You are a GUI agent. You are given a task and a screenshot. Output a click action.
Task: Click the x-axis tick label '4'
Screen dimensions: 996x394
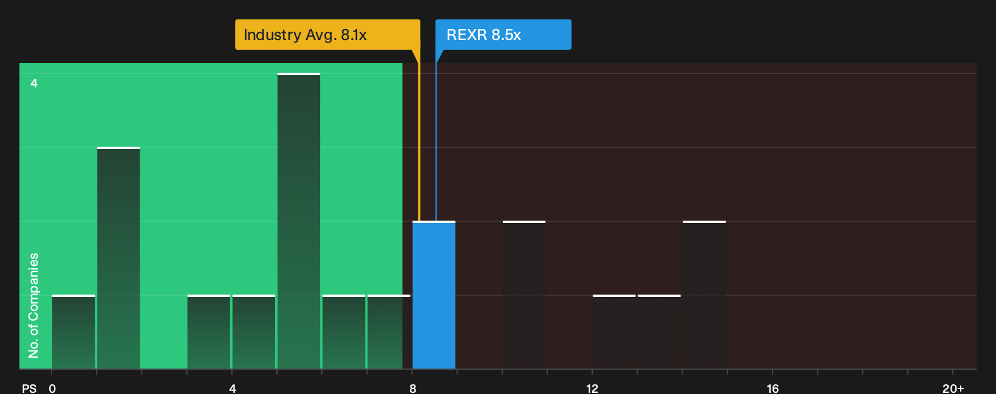[233, 389]
